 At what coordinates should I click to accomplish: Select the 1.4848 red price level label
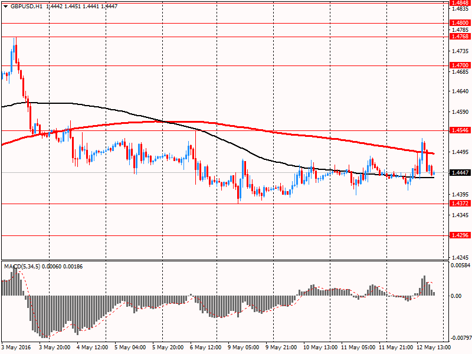click(460, 3)
